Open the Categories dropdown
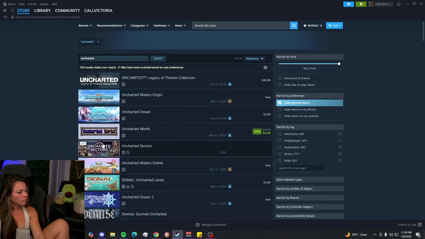425x239 pixels. [x=139, y=26]
